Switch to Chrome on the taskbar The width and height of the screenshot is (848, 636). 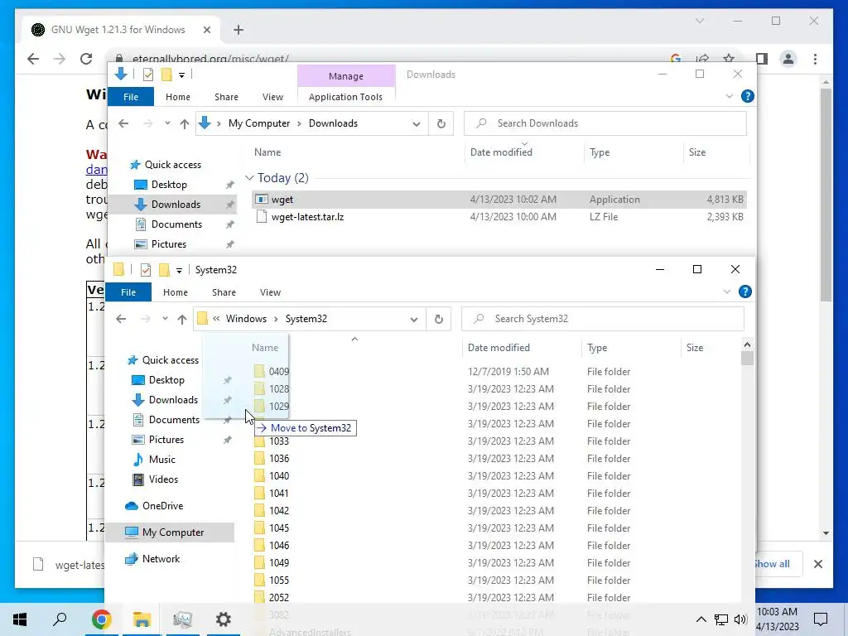pos(101,619)
